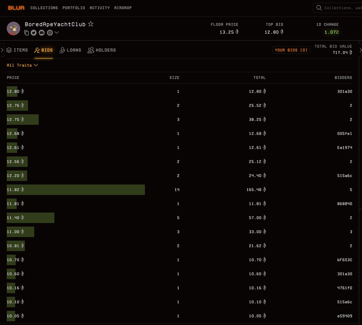Open the Collections menu
This screenshot has width=362, height=325.
[x=44, y=8]
